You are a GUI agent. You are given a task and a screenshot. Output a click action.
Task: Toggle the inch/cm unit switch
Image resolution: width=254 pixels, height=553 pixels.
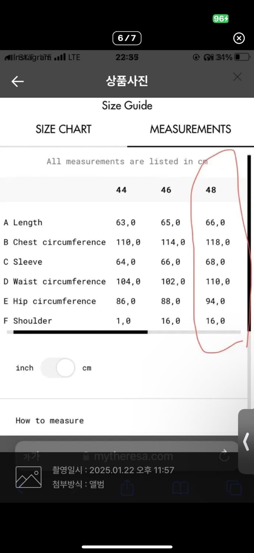pos(58,368)
